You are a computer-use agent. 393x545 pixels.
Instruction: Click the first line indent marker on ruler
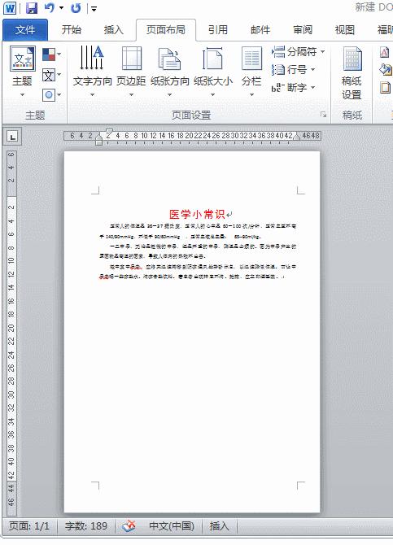click(109, 132)
